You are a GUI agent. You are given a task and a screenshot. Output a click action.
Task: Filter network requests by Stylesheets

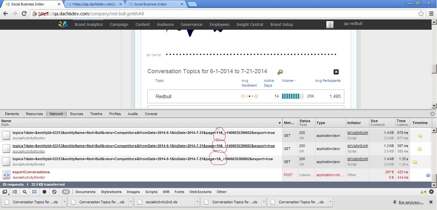click(111, 192)
